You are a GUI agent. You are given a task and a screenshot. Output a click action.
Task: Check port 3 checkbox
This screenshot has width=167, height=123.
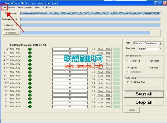click(8, 57)
